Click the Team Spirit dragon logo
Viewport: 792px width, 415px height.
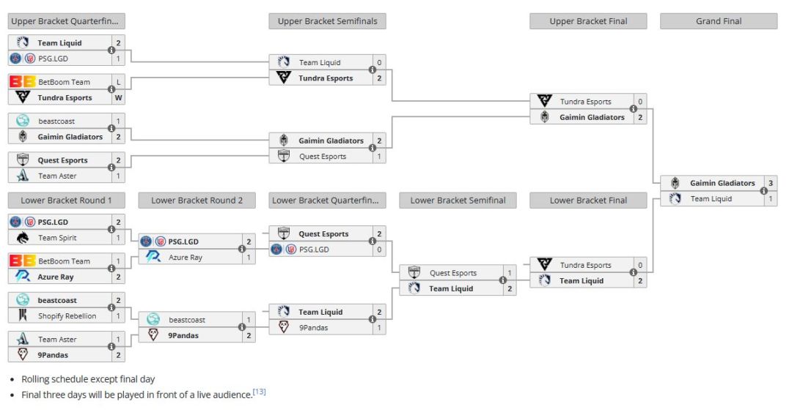tap(23, 238)
